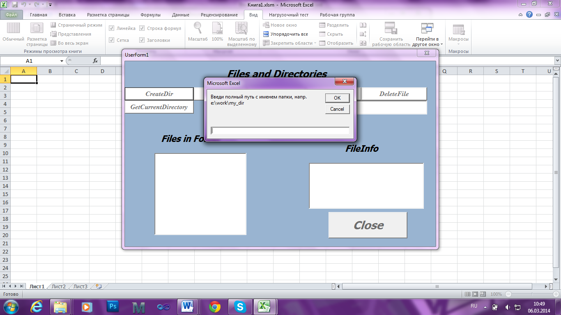Click the RU language indicator in tray

(x=474, y=306)
